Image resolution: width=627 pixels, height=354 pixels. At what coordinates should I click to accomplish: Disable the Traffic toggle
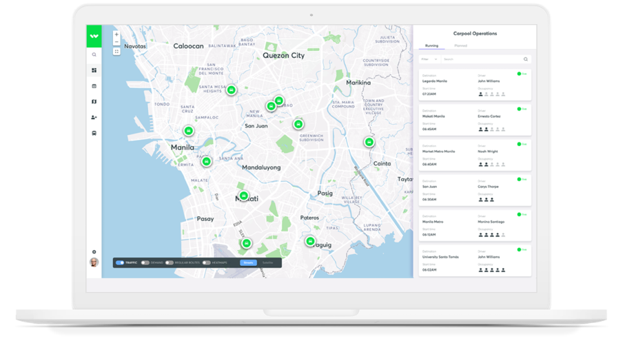point(120,262)
